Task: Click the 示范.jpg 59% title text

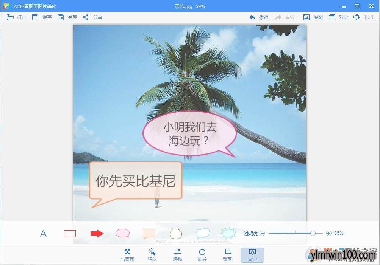Action: pos(189,6)
